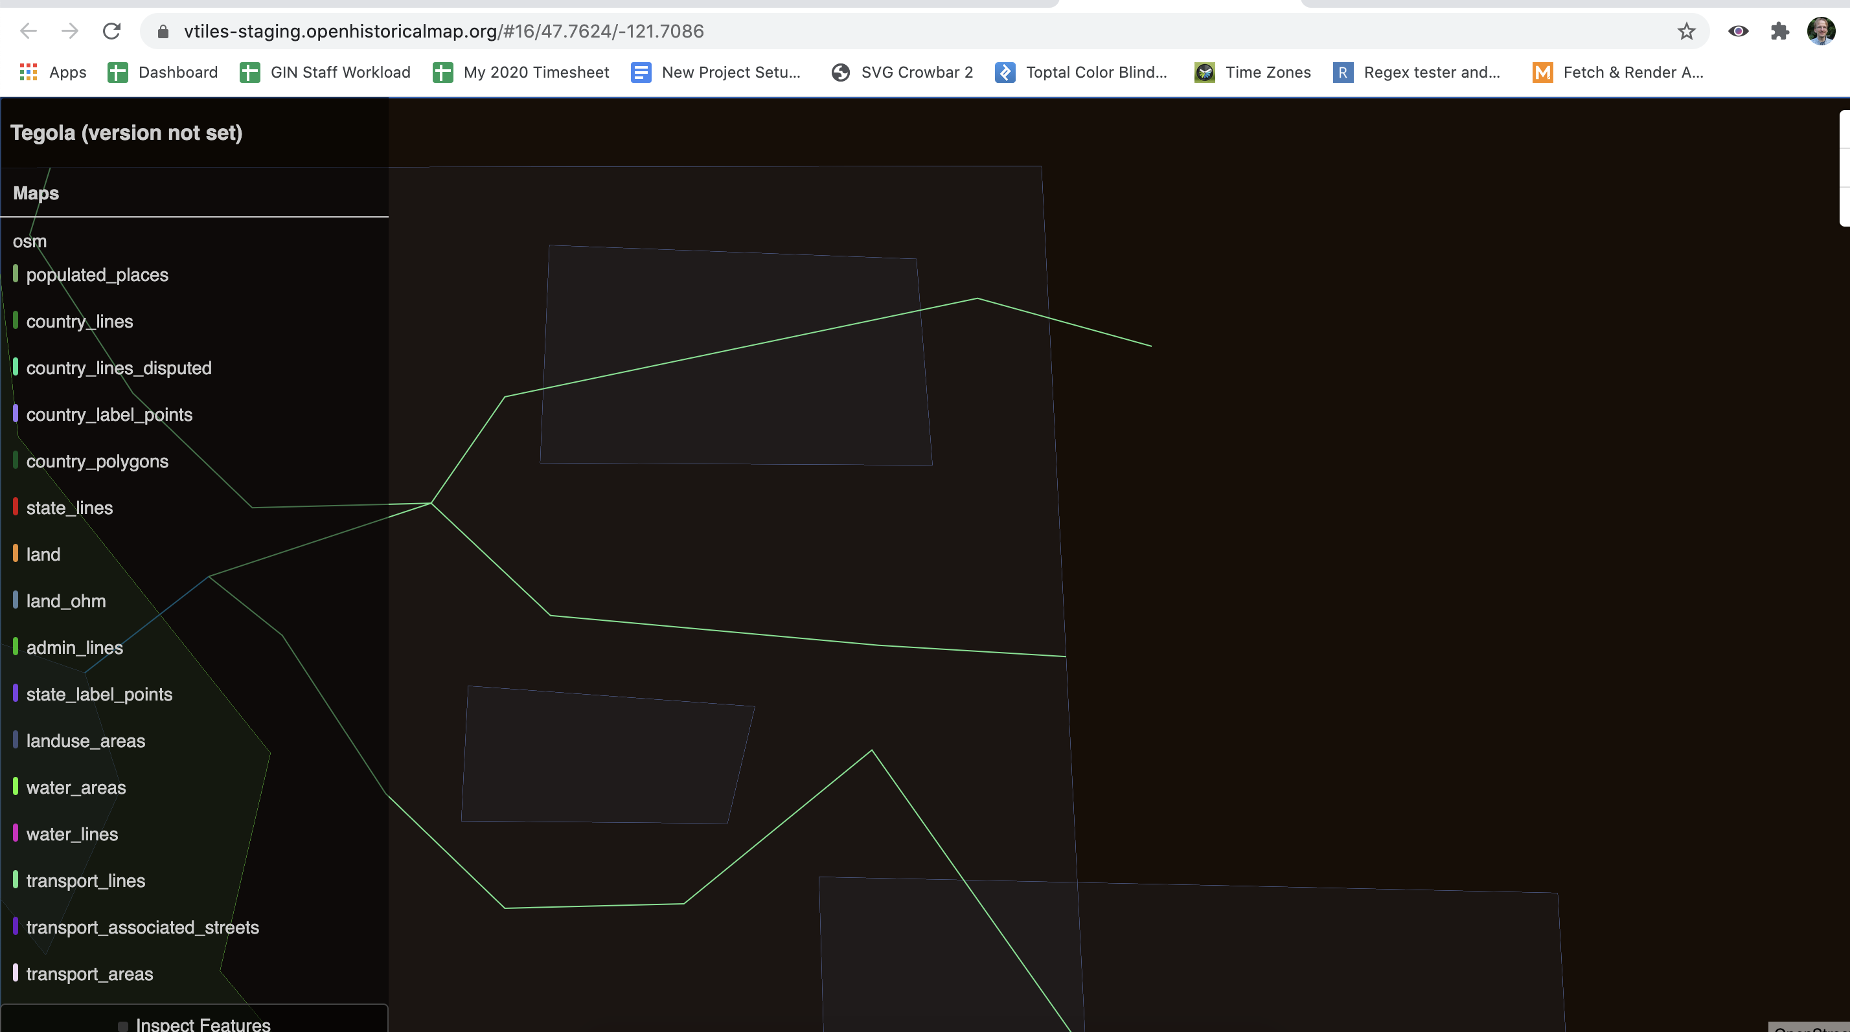This screenshot has height=1032, width=1850.
Task: Select the water_lines layer entry
Action: (65, 835)
